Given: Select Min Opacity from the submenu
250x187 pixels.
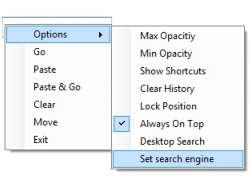Looking at the screenshot, I should [x=166, y=53].
